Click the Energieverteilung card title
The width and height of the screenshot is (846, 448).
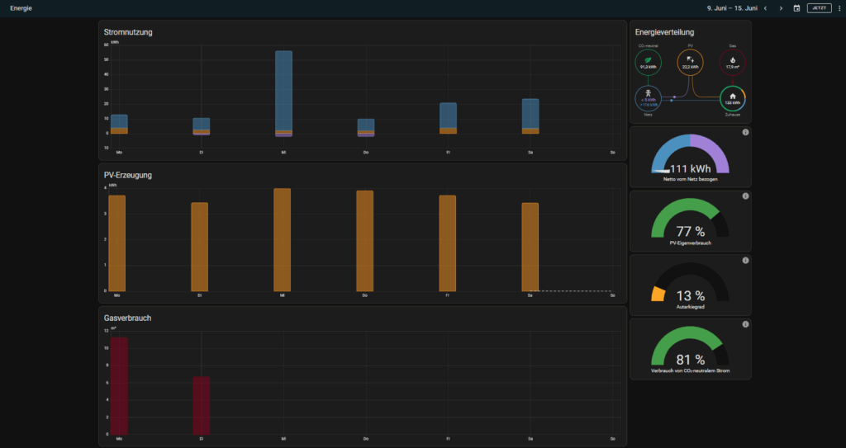(x=665, y=32)
